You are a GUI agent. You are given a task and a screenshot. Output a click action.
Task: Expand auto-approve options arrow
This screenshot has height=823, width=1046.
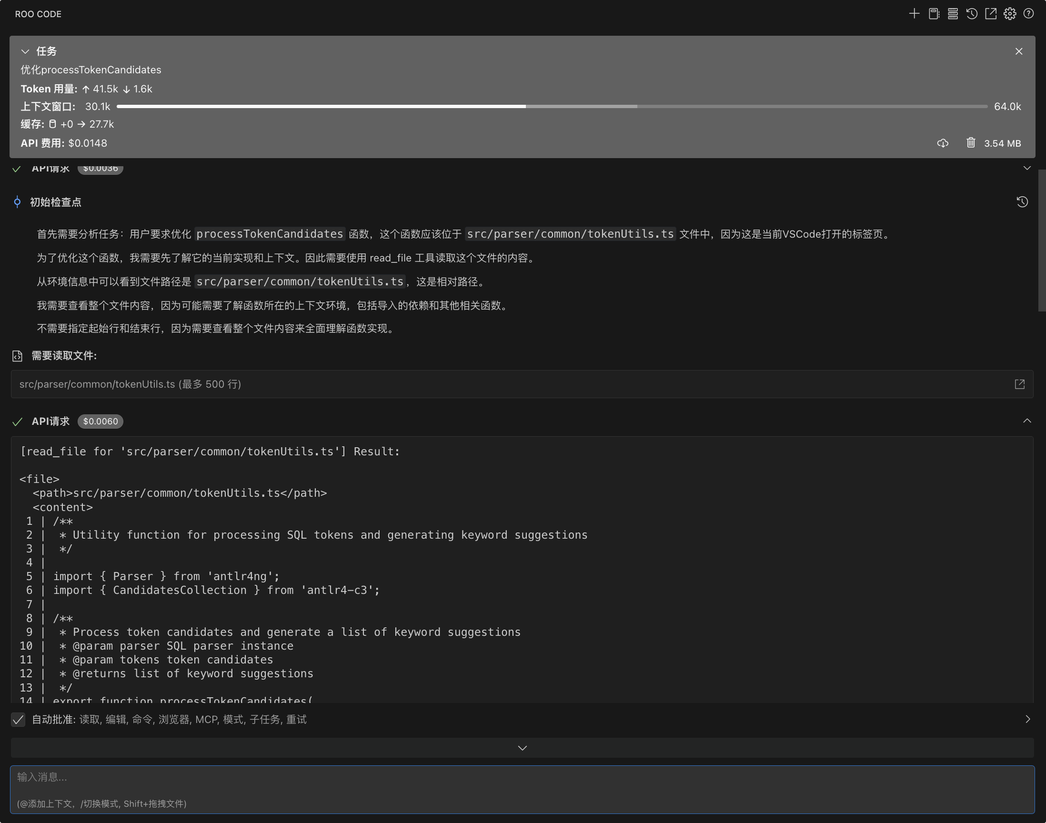(1028, 719)
